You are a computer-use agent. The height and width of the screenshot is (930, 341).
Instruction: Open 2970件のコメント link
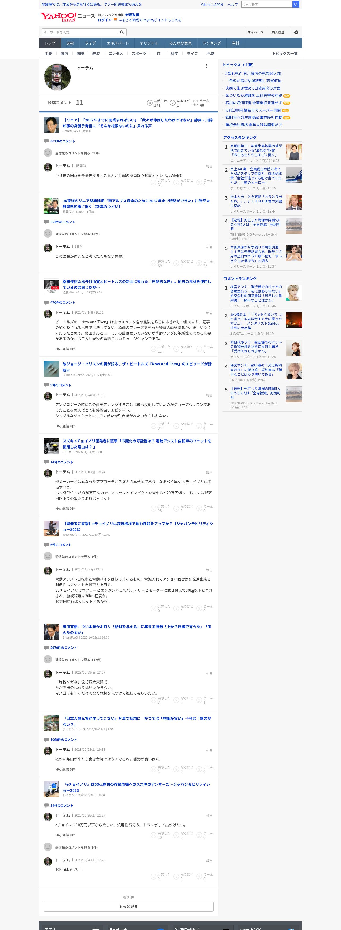coord(63,648)
